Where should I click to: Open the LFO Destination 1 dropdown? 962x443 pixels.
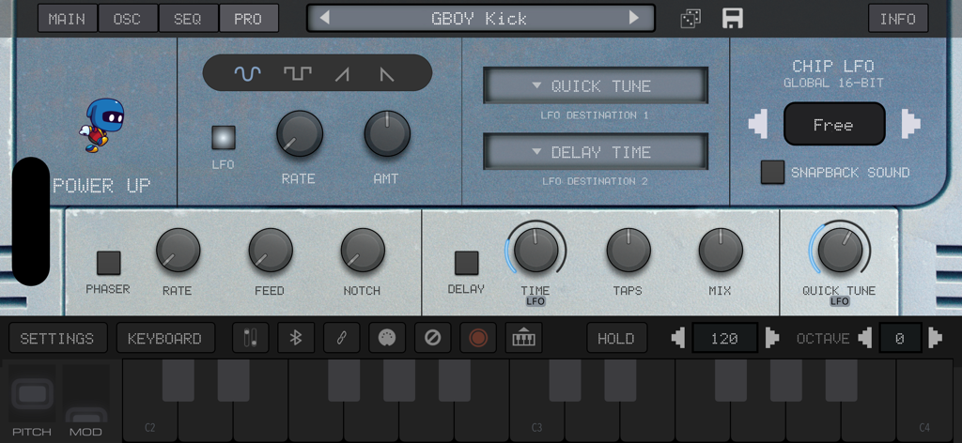pyautogui.click(x=595, y=85)
